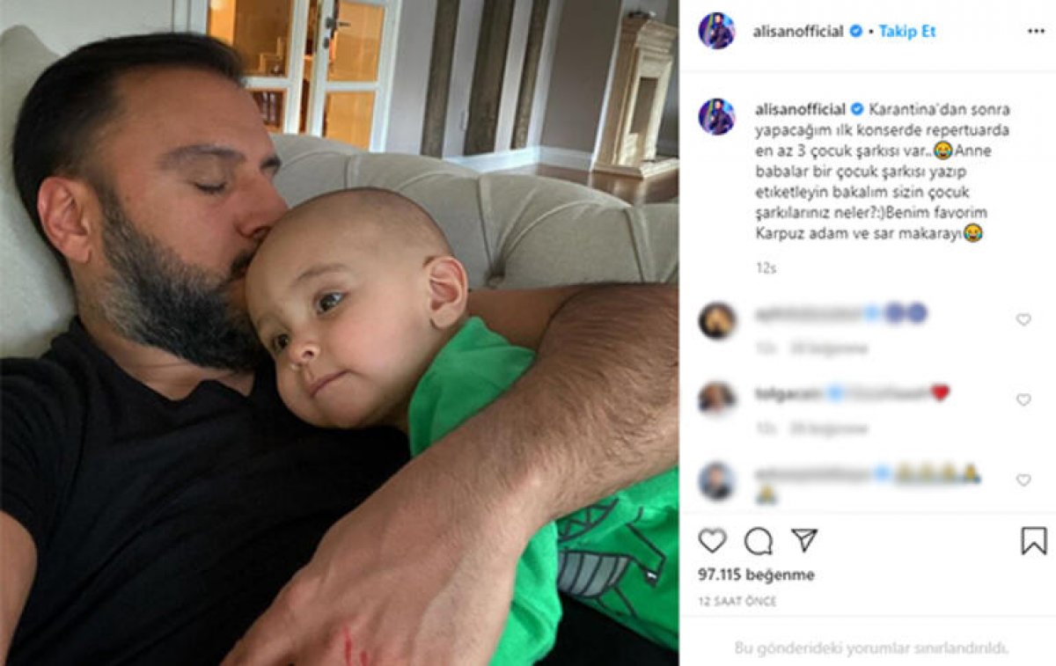Like the third comment's heart

1023,480
